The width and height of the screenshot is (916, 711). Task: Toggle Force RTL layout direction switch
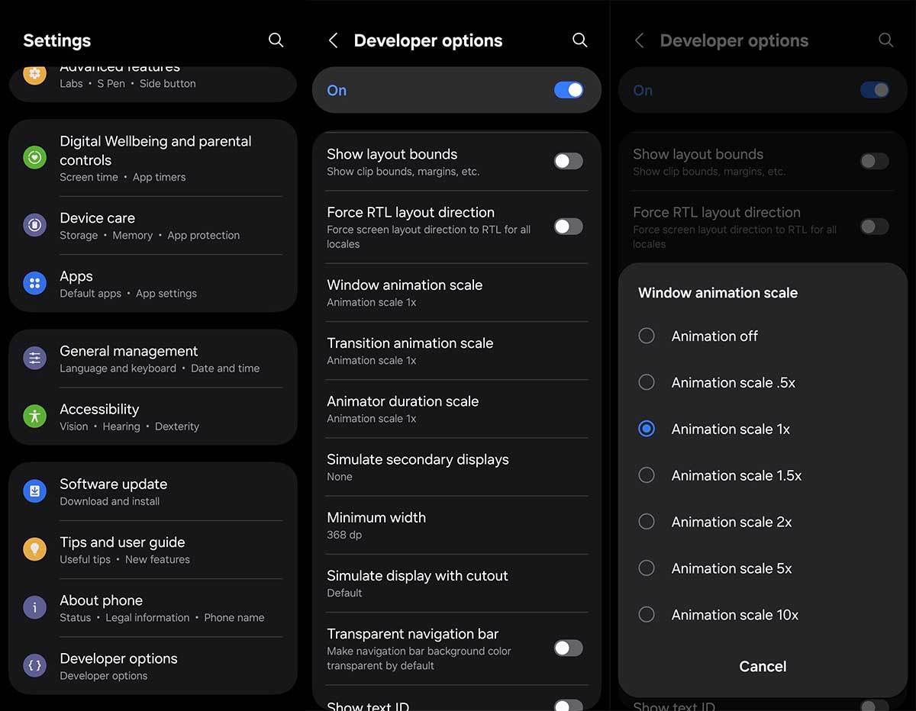(568, 227)
